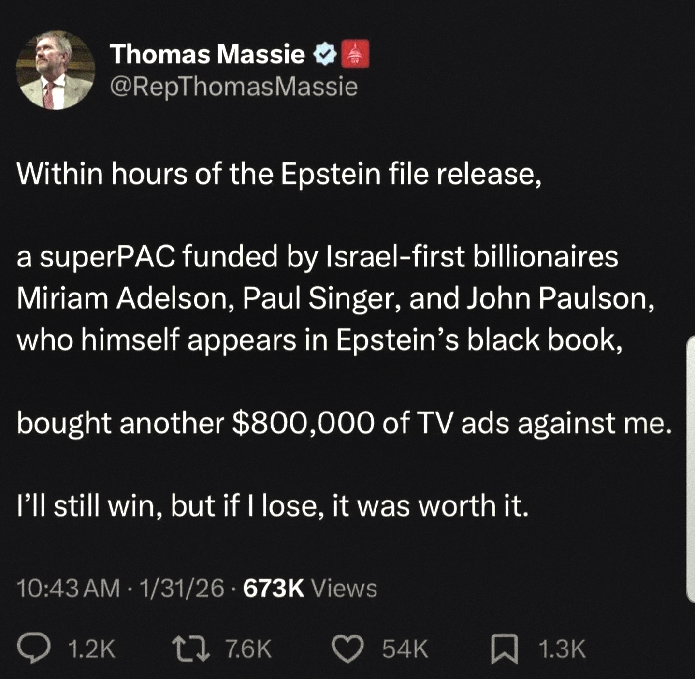Click the 10:43 AM timestamp
This screenshot has width=695, height=679.
click(68, 588)
